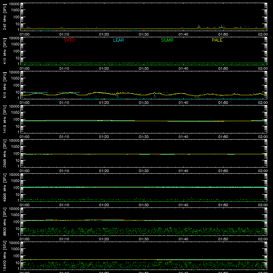
Task: Click 01:50 tick under the 1415 MHz panel
Action: [x=223, y=137]
